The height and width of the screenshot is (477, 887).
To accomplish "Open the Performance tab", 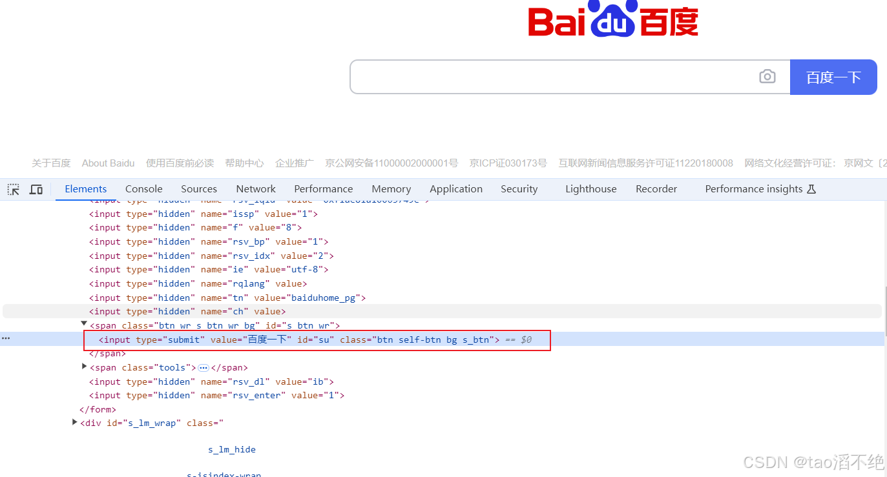I will (324, 189).
